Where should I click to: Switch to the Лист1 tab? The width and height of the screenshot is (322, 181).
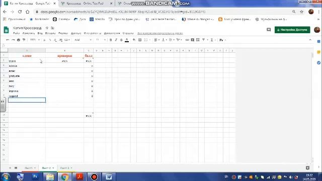click(x=28, y=168)
